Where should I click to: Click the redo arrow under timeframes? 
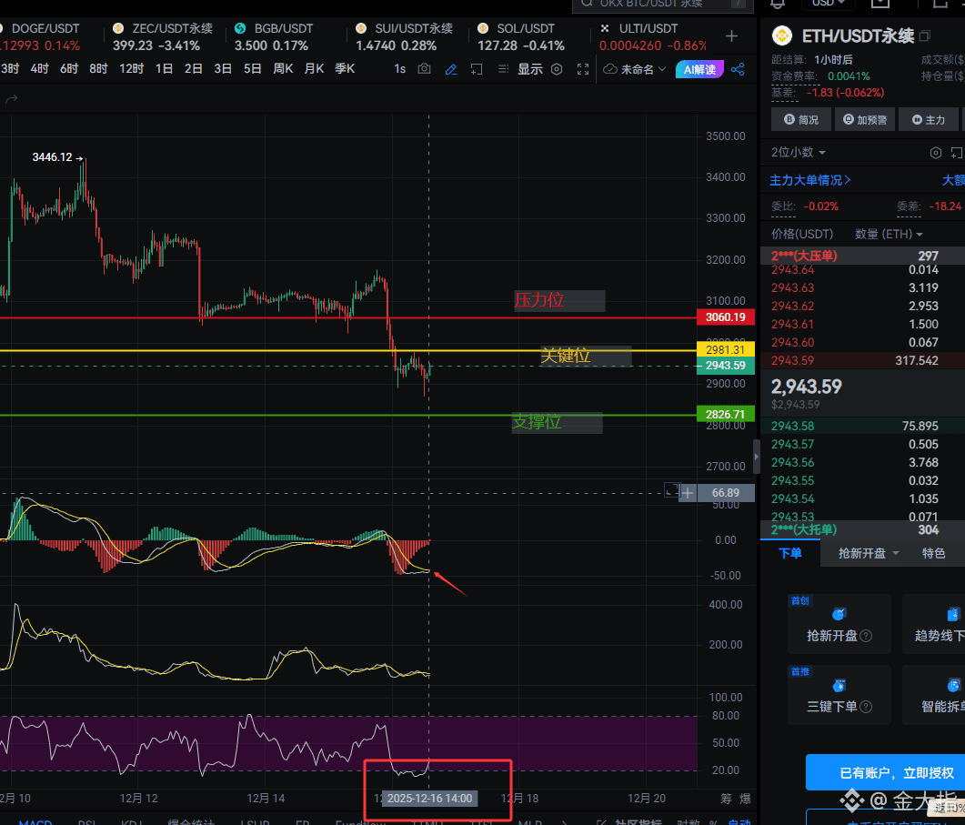point(12,98)
